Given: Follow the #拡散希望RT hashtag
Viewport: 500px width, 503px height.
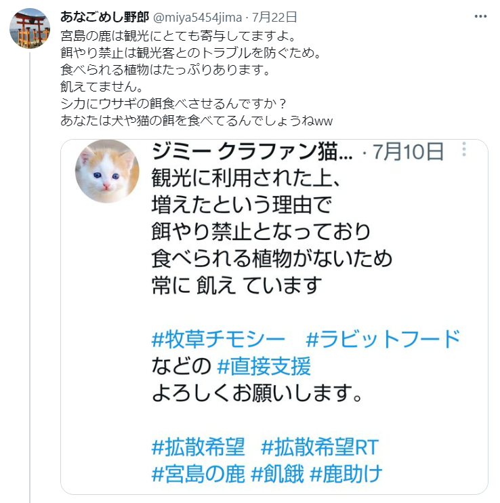Looking at the screenshot, I should click(320, 447).
